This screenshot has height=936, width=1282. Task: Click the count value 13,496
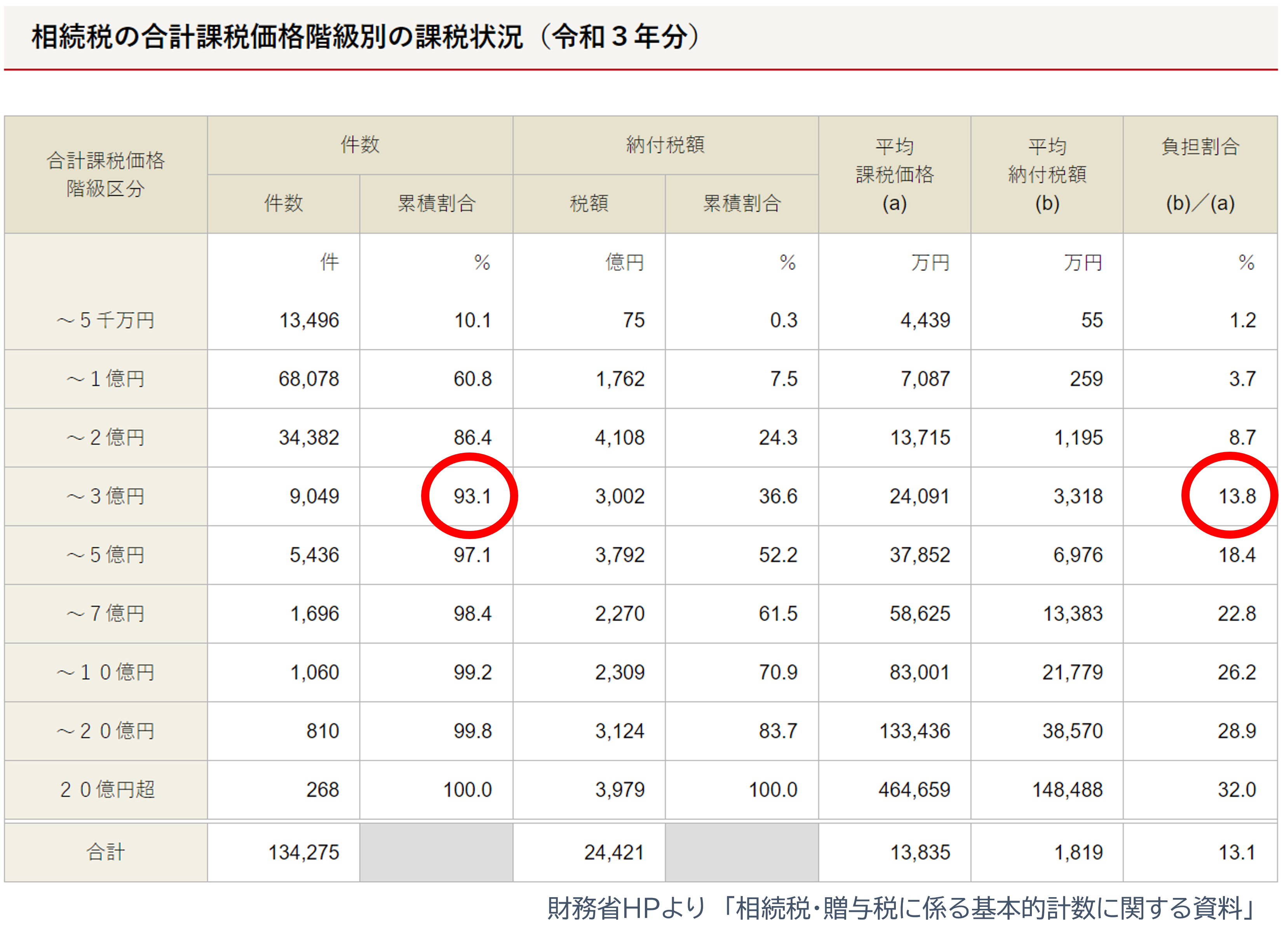[309, 321]
